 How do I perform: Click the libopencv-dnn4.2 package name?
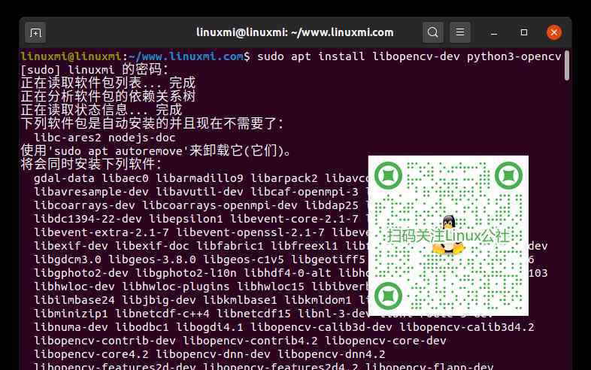coord(331,354)
